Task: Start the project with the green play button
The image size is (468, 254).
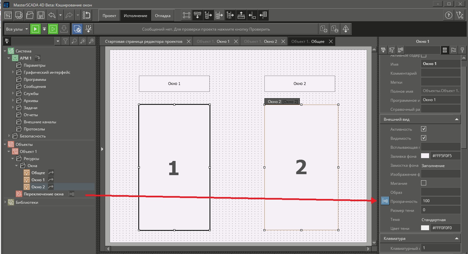Action: [35, 29]
